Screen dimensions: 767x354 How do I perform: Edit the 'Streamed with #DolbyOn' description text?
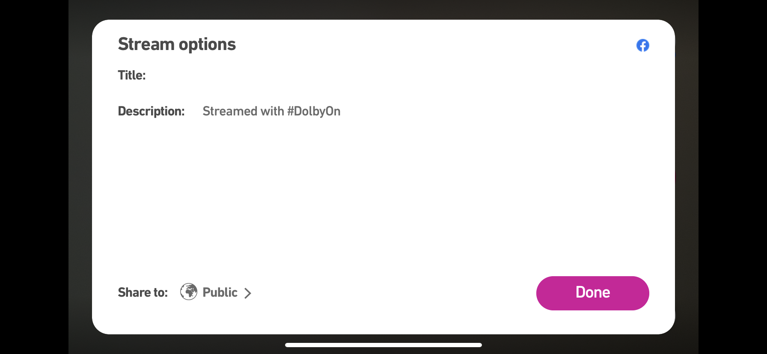tap(271, 112)
